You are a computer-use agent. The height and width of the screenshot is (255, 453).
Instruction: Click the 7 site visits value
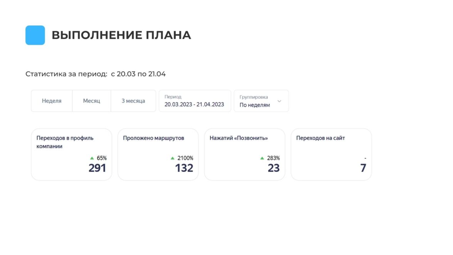[363, 168]
